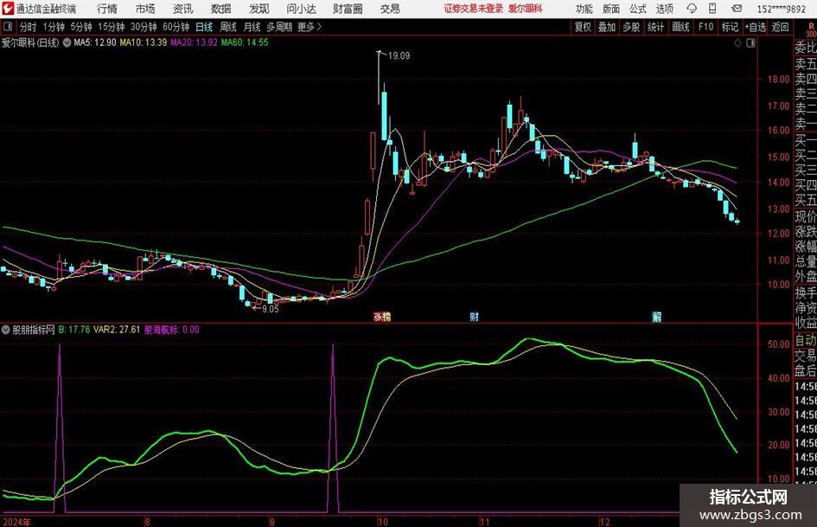Open the 市场 menu
This screenshot has width=817, height=527.
[145, 9]
